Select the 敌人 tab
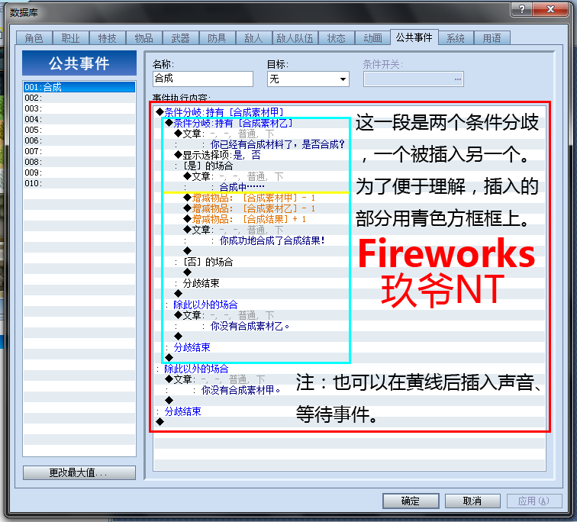 [x=253, y=38]
